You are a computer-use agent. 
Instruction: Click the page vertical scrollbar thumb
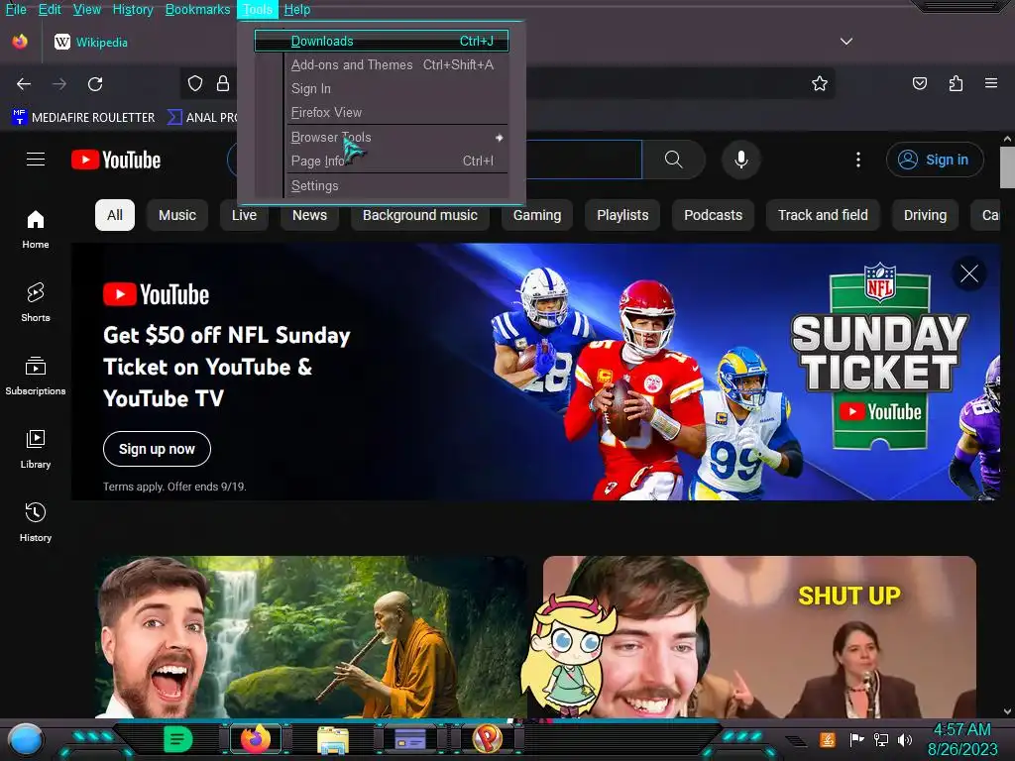(1007, 166)
